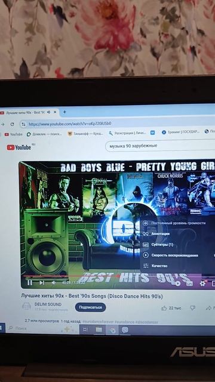
Task: Open the Домклик bookmark
Action: tap(44, 134)
